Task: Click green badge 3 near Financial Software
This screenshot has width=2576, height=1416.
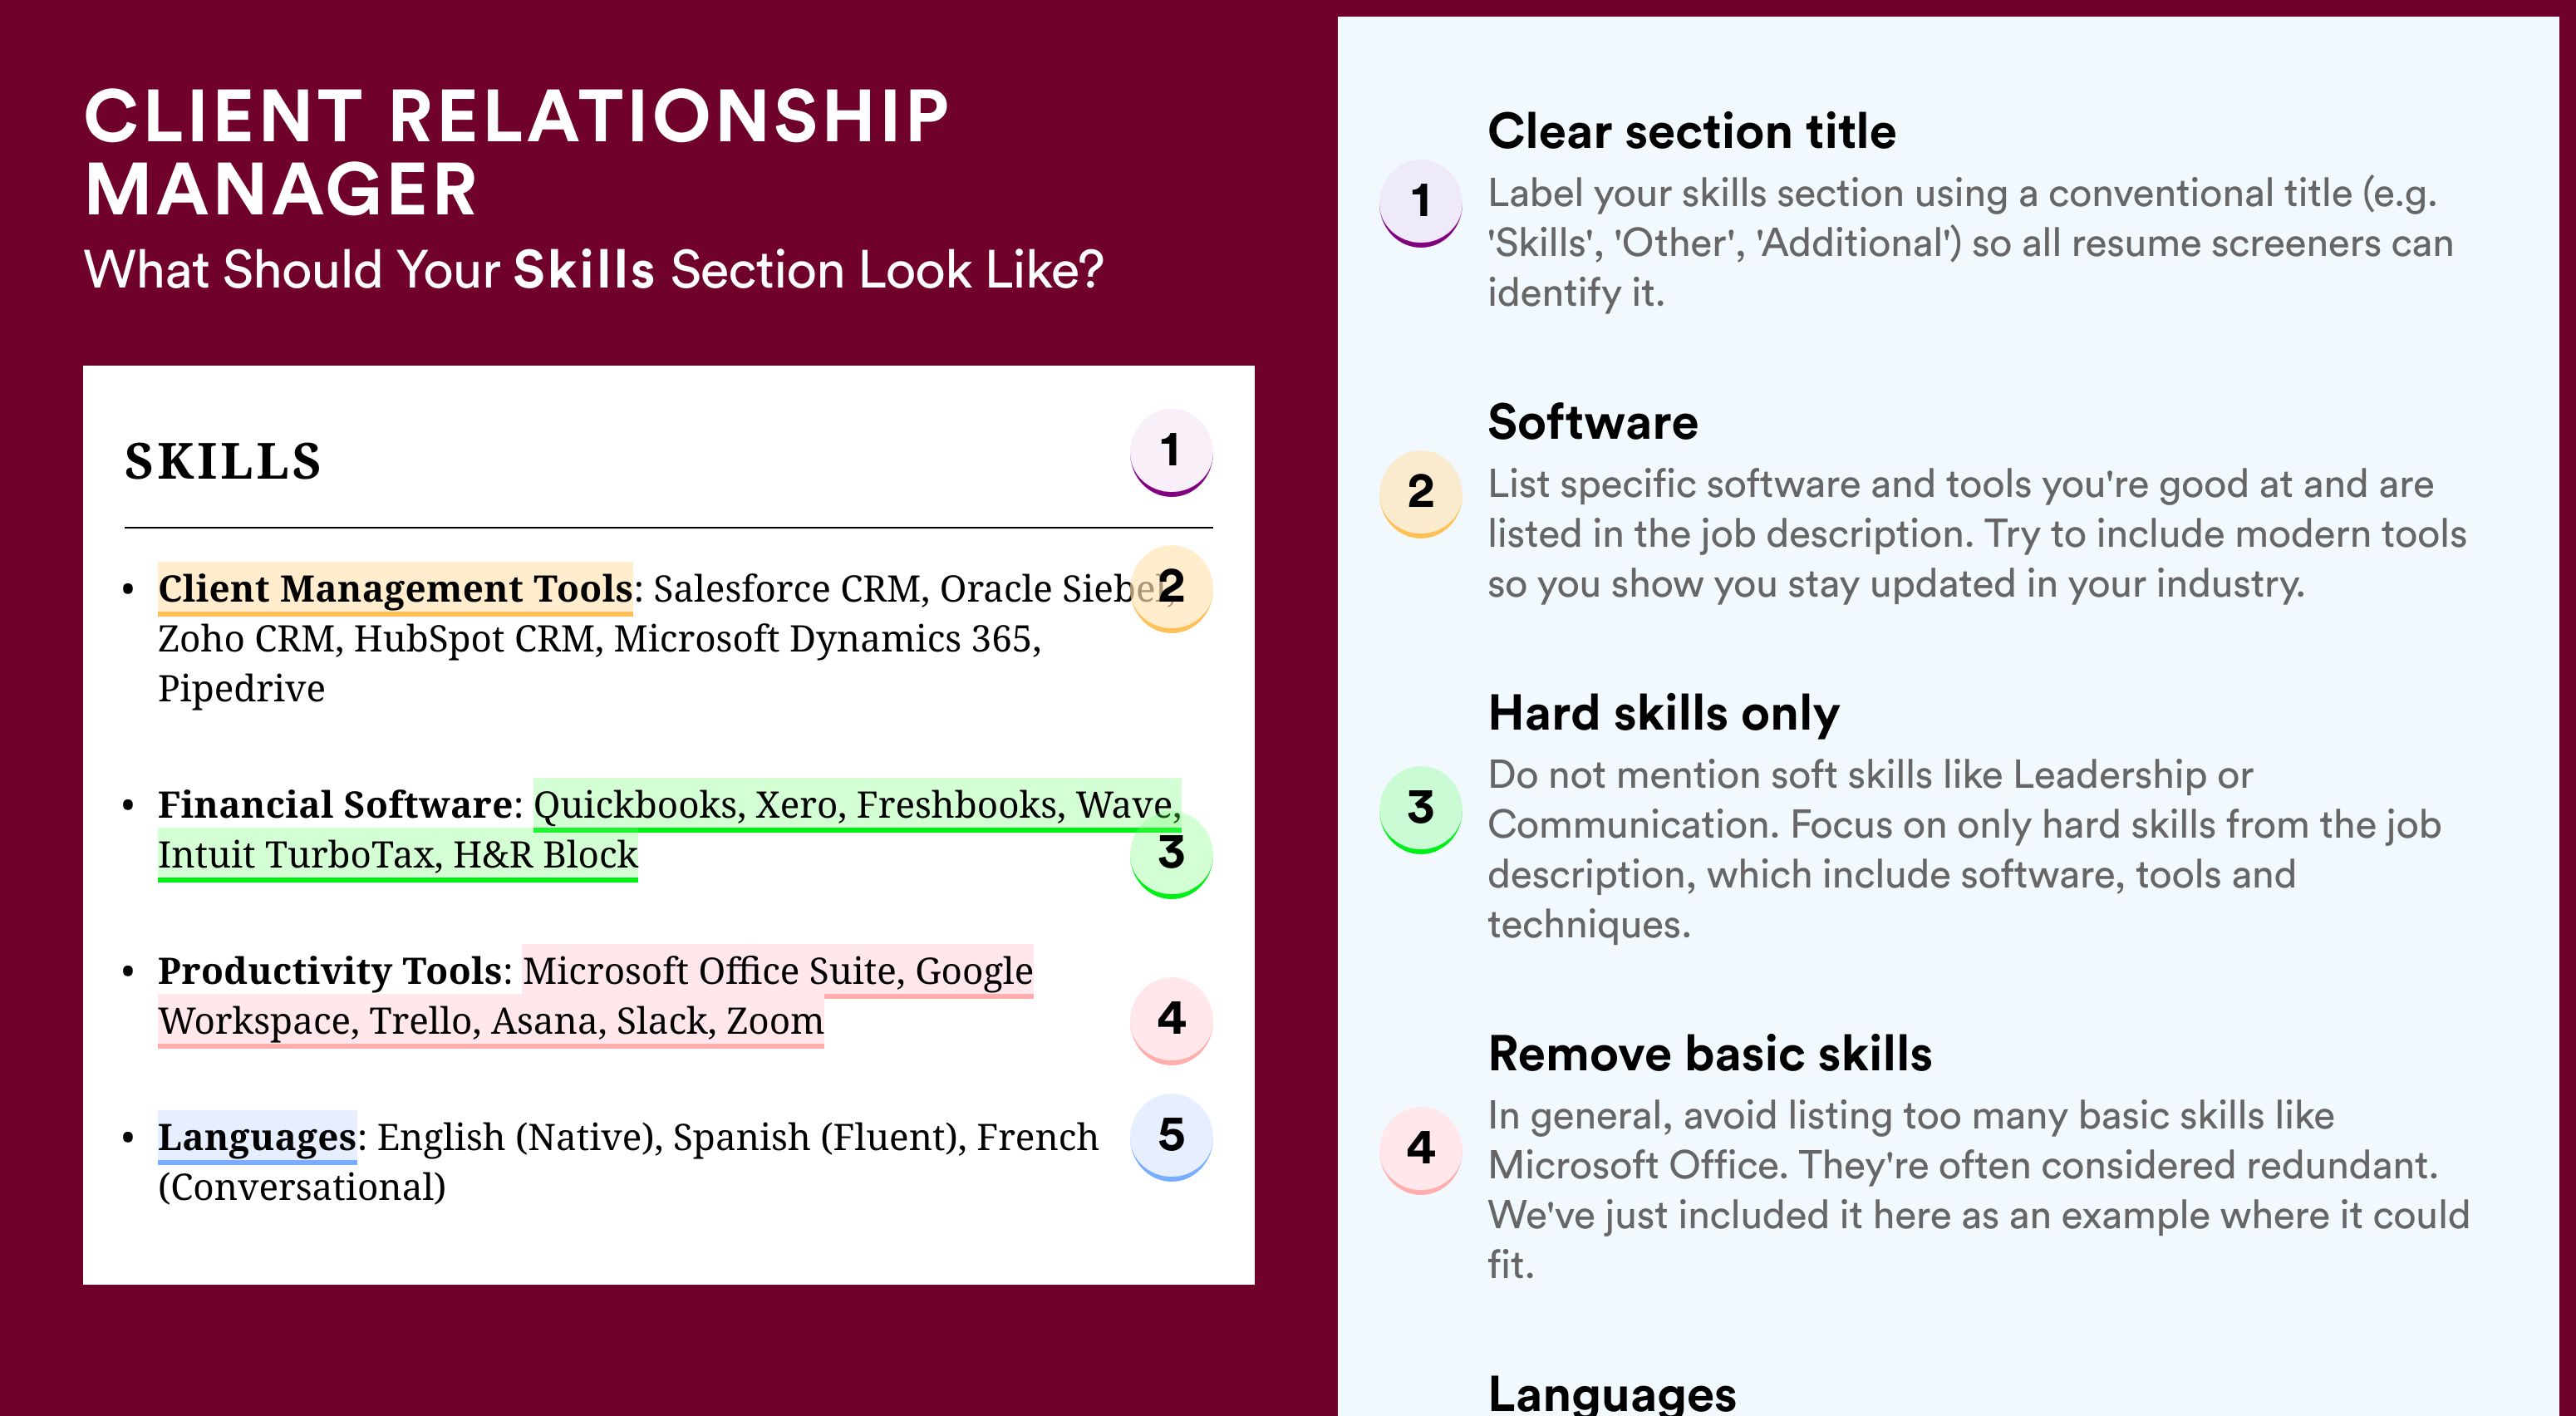Action: tap(1171, 855)
